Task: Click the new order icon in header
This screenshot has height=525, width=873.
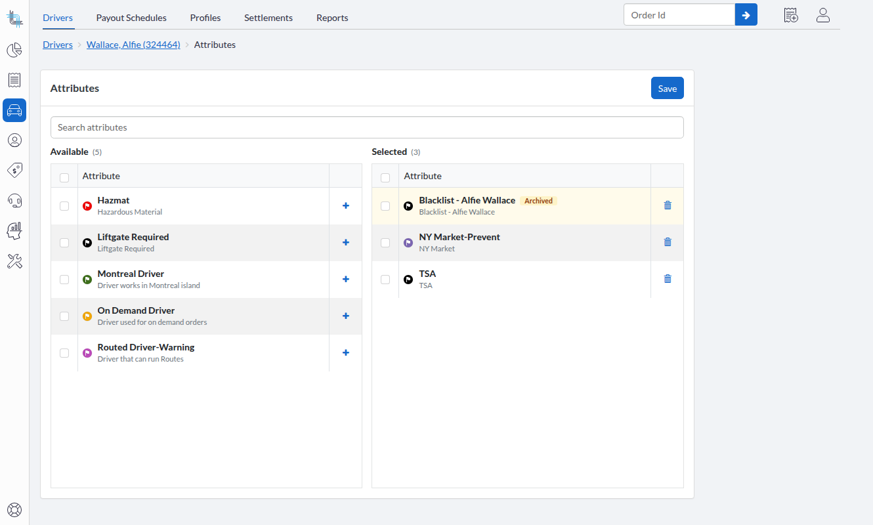Action: click(791, 15)
